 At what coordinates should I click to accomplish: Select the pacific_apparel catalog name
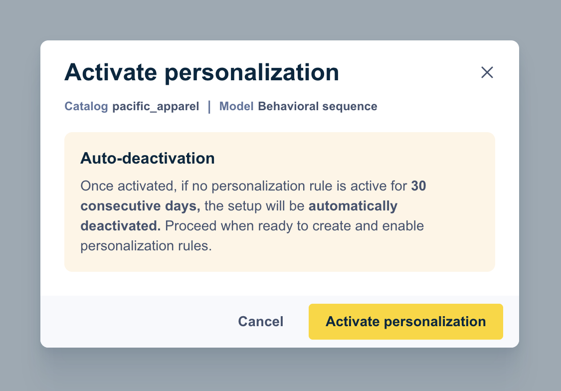[155, 106]
